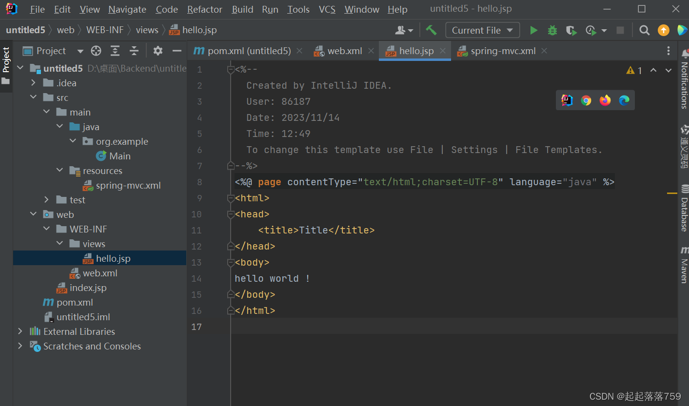Close the hello.jsp editor tab
The image size is (689, 406).
[443, 51]
